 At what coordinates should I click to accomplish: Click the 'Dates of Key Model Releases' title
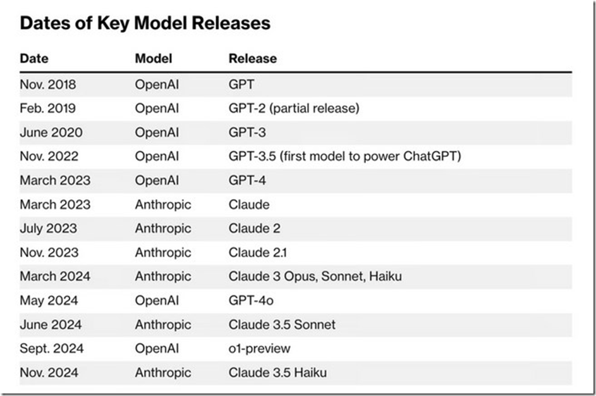pos(145,23)
